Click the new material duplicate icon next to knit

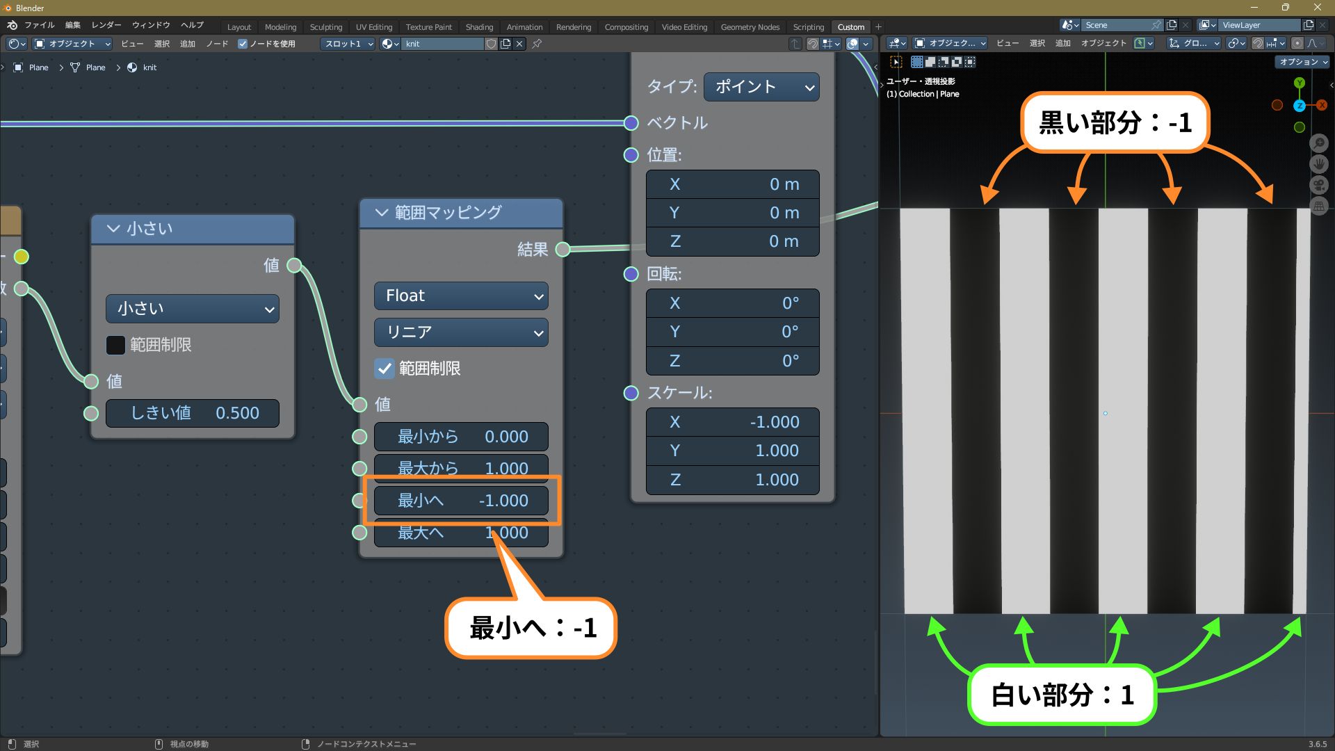505,44
